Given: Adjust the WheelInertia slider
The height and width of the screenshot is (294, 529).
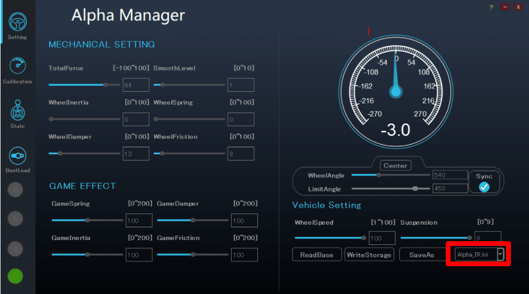Looking at the screenshot, I should coord(84,119).
